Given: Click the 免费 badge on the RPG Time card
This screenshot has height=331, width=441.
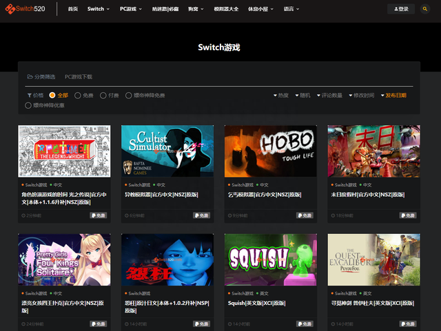Looking at the screenshot, I should coord(99,215).
